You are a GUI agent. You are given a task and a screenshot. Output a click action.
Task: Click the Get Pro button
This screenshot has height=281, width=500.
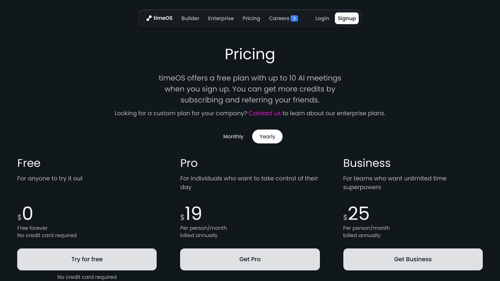click(250, 259)
